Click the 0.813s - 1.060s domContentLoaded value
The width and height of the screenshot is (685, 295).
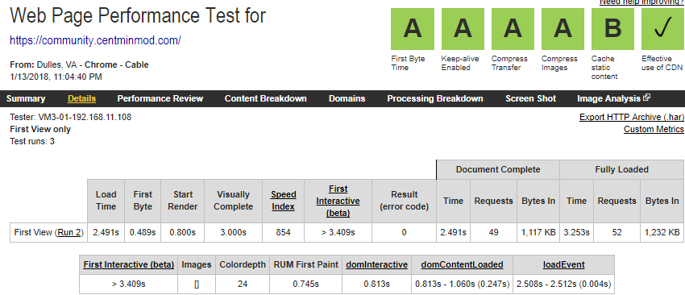(463, 284)
